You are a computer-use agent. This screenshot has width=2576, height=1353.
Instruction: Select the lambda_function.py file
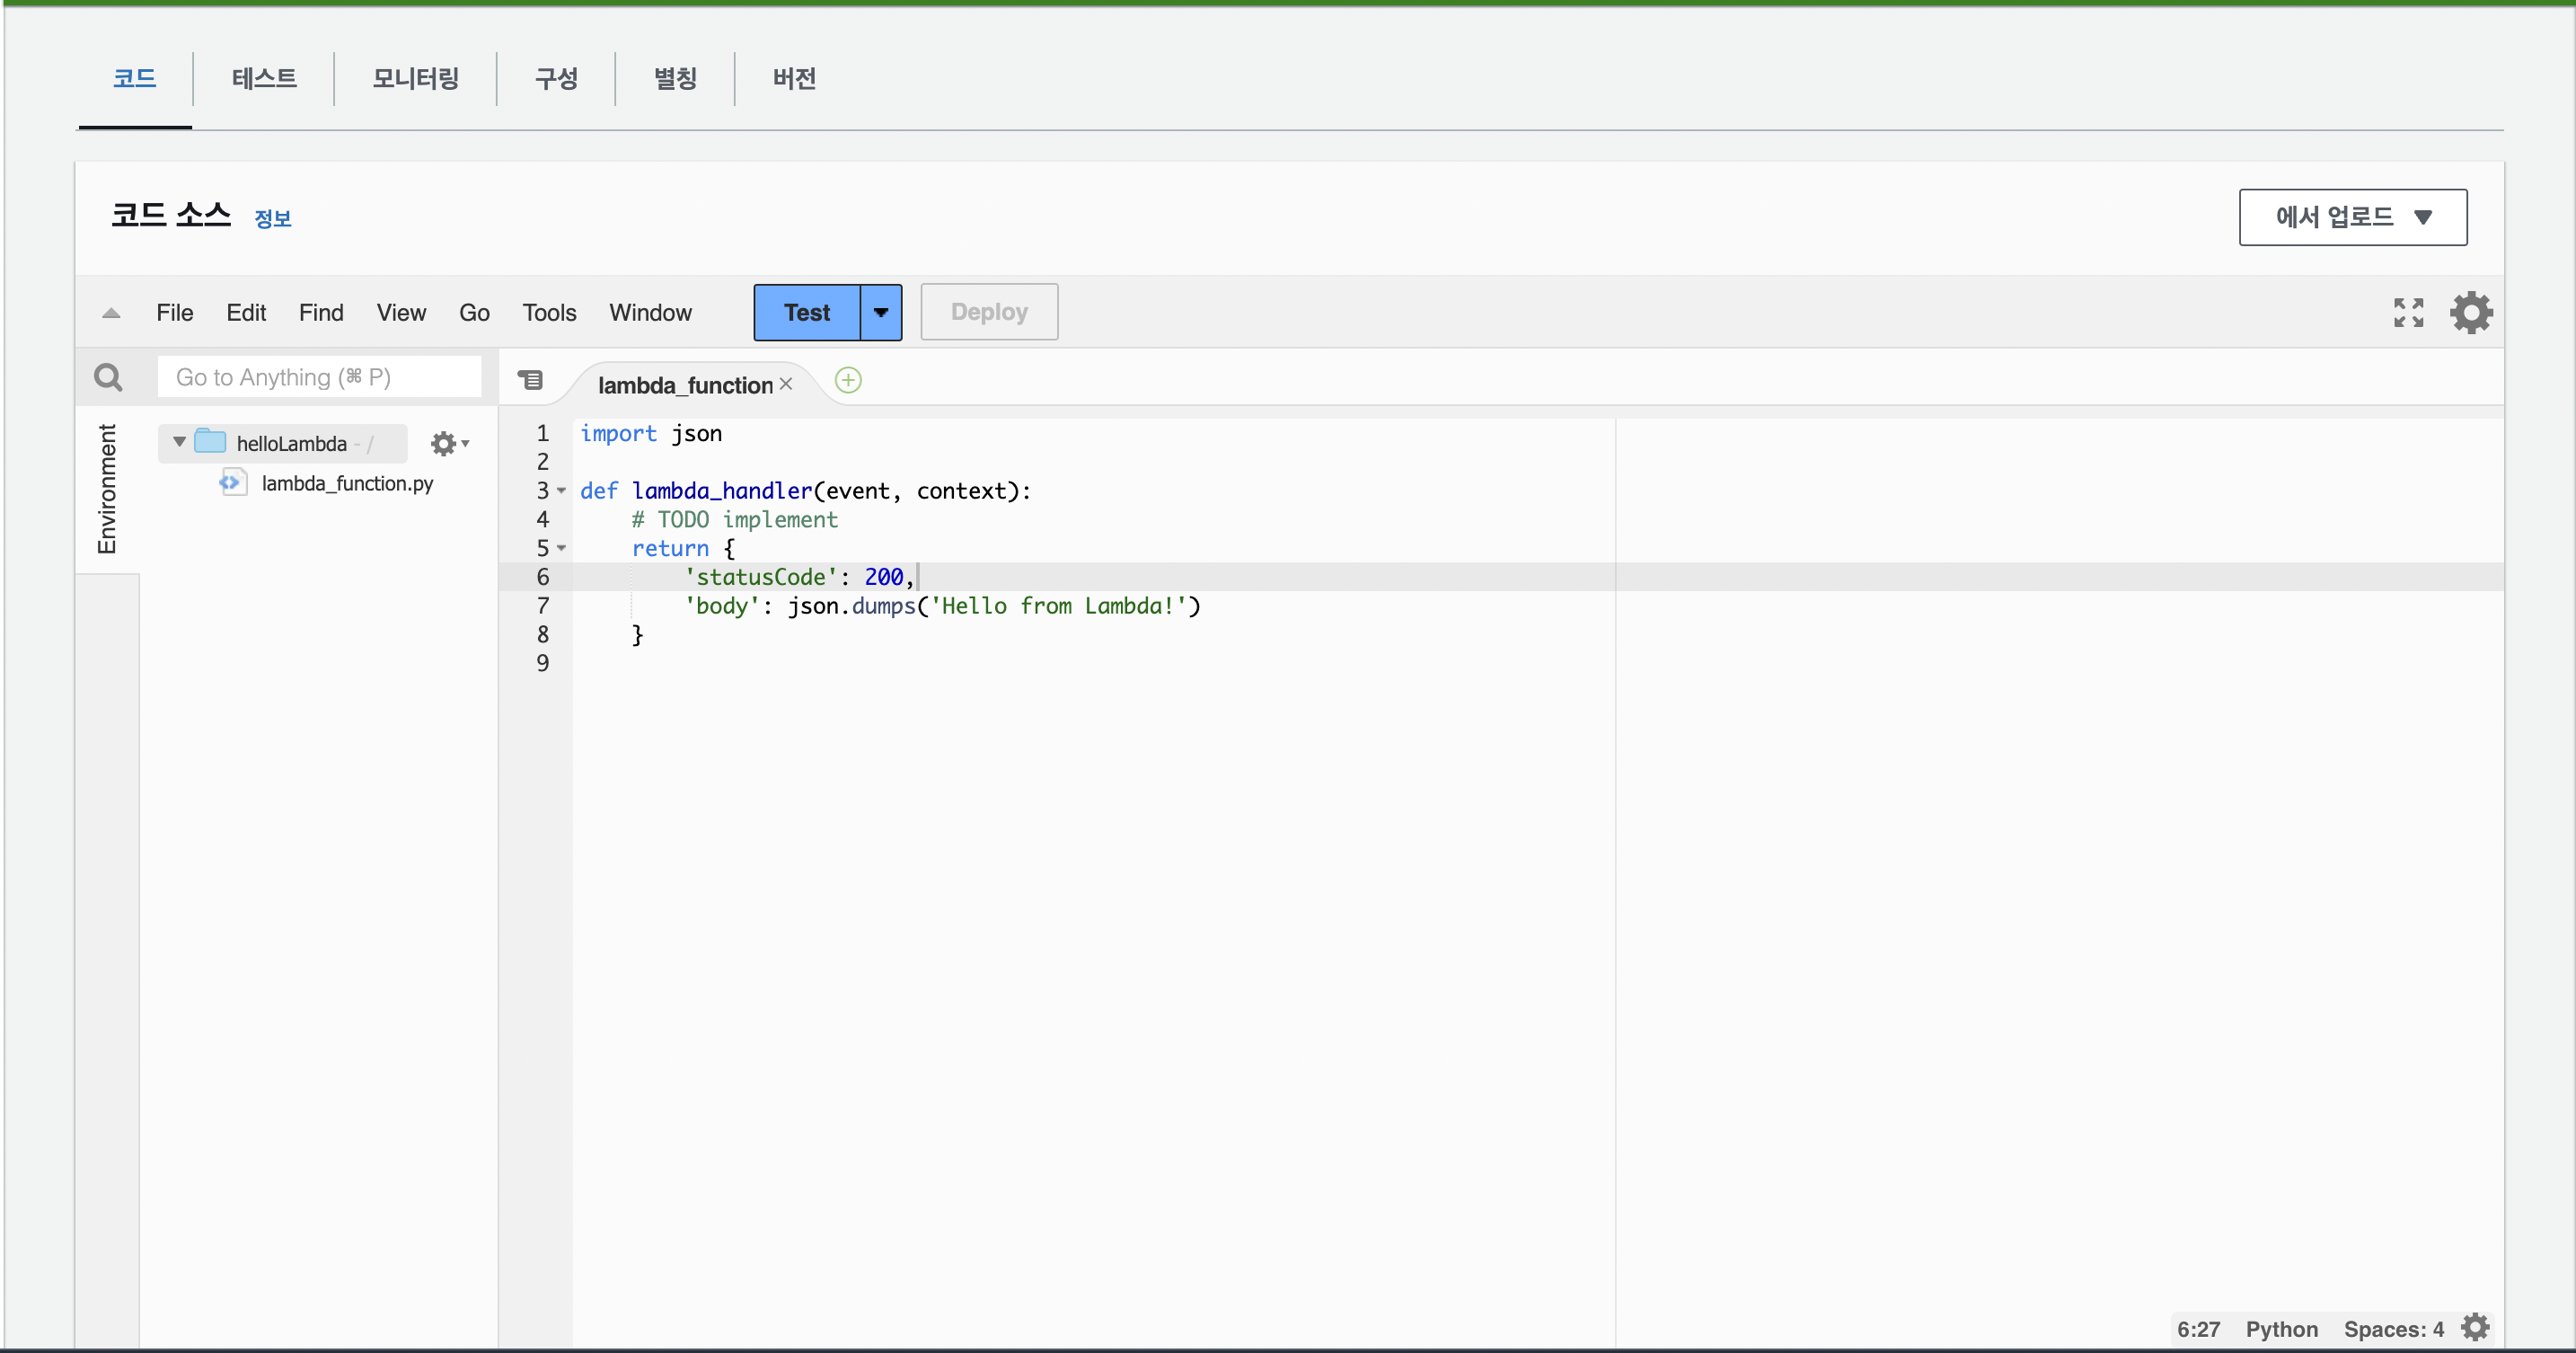point(346,483)
